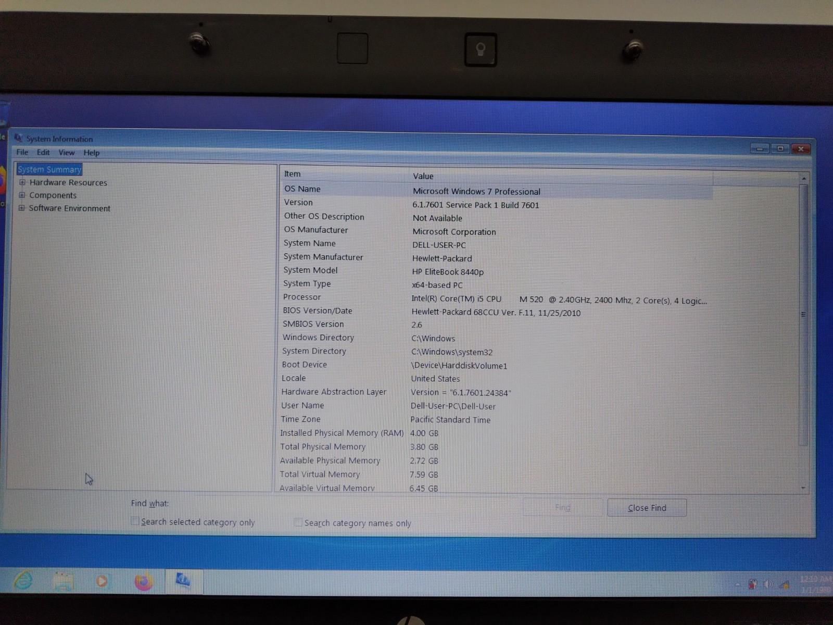Click the Item column header
Image resolution: width=833 pixels, height=625 pixels.
(345, 174)
